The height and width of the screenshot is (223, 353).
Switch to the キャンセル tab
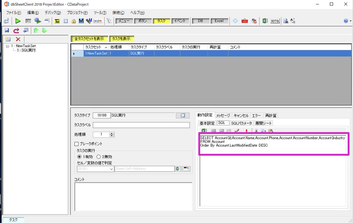tap(241, 115)
